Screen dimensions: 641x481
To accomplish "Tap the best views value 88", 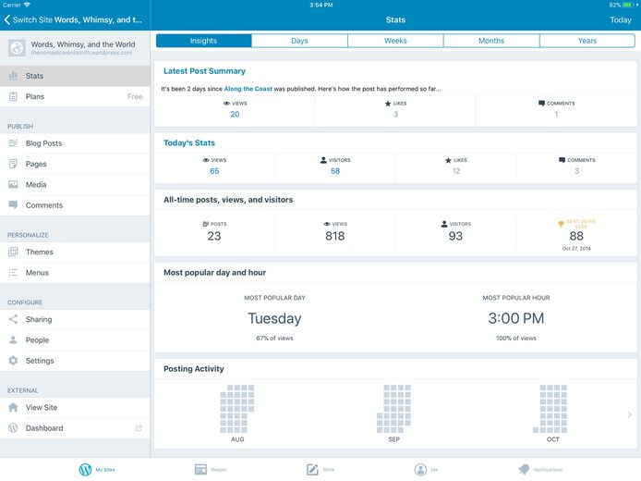I will pos(576,236).
